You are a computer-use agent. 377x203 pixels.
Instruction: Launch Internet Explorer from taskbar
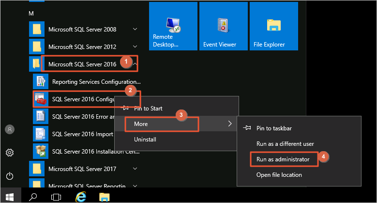(x=81, y=197)
